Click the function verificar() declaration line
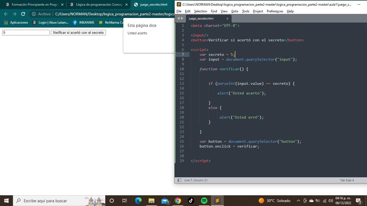This screenshot has width=367, height=206. [224, 69]
